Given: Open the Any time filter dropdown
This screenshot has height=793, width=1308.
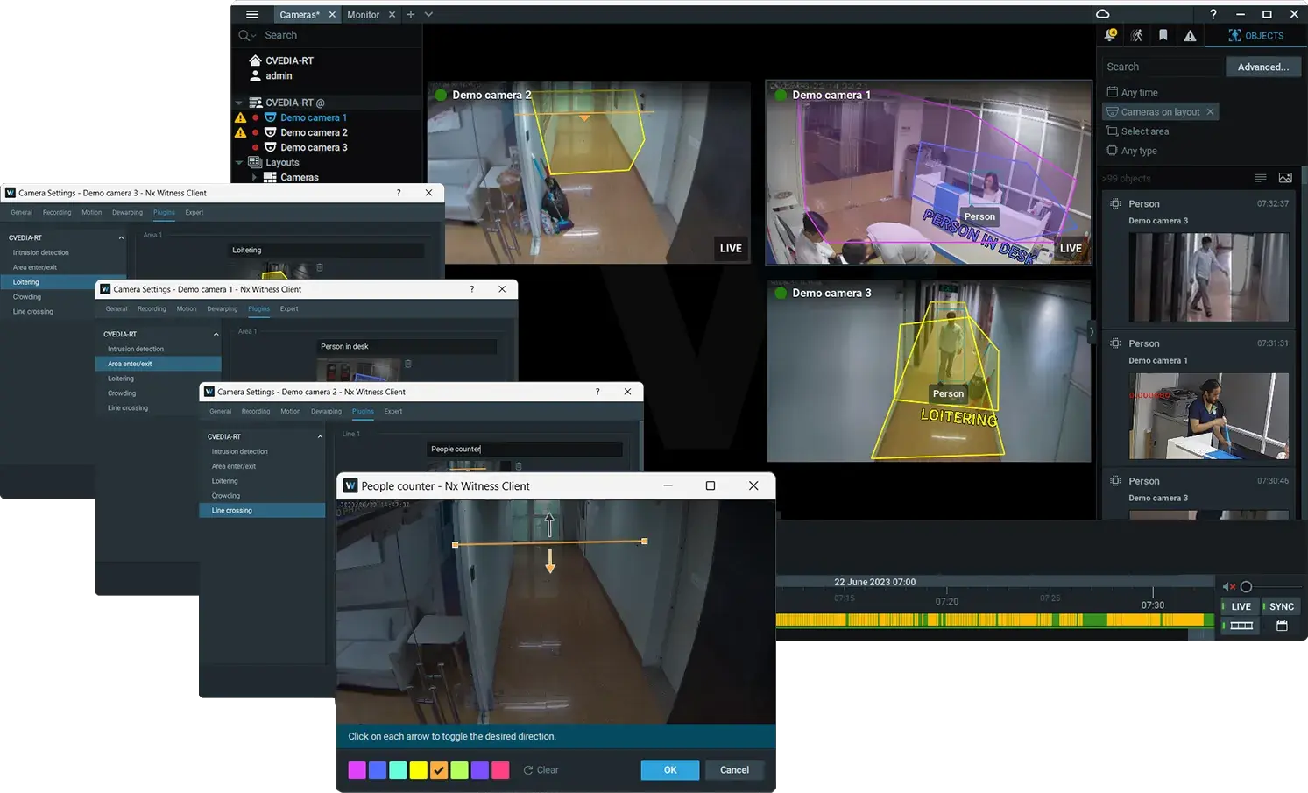Looking at the screenshot, I should tap(1139, 92).
